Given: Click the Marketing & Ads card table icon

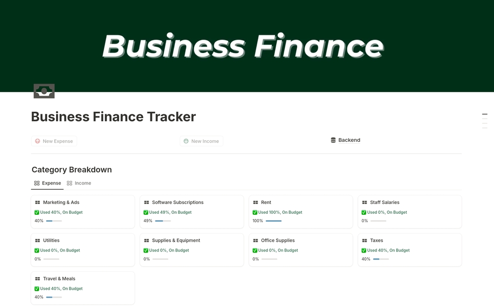Looking at the screenshot, I should (x=37, y=203).
